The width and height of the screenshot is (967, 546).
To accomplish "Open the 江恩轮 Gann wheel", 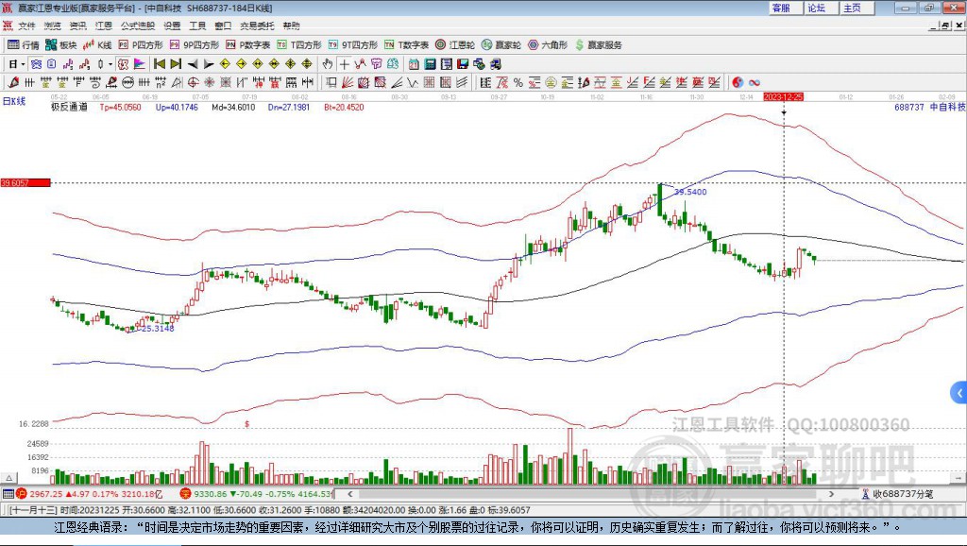I will coord(455,45).
